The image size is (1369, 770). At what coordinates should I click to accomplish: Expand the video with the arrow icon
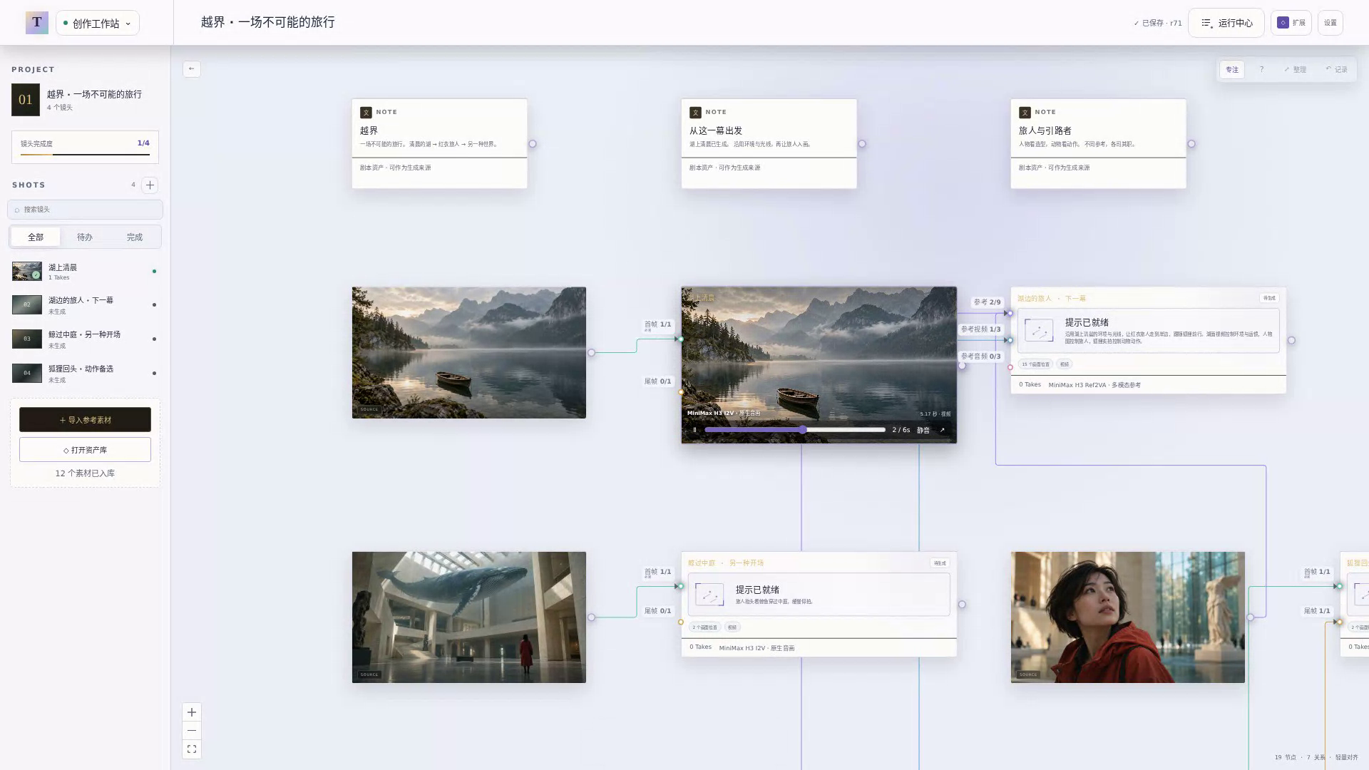coord(942,430)
